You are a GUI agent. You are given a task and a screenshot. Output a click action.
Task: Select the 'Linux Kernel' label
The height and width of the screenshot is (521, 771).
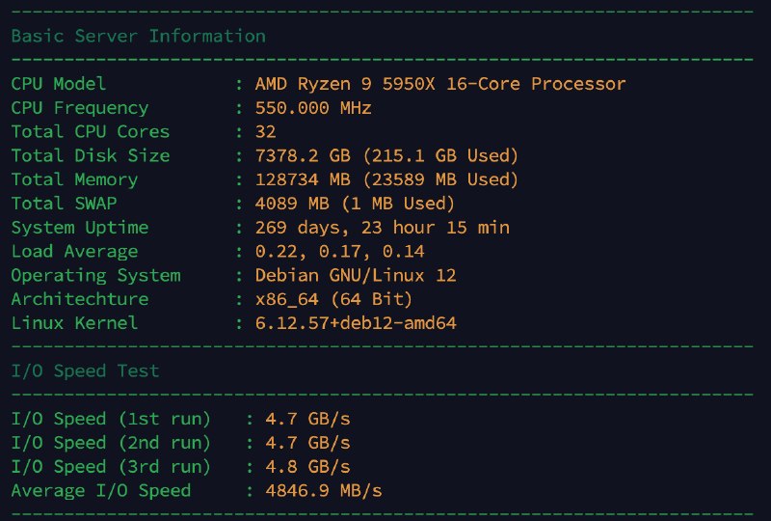[x=74, y=323]
